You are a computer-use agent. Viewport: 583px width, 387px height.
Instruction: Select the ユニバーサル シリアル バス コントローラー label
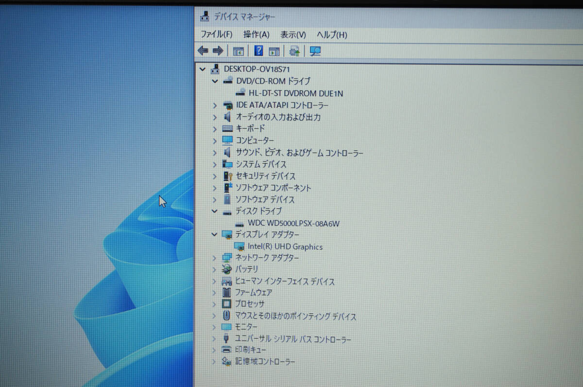tap(293, 339)
